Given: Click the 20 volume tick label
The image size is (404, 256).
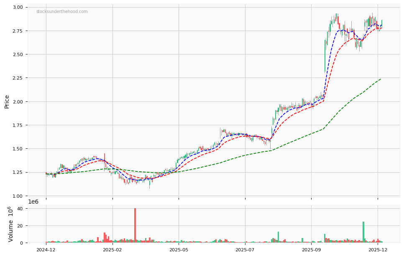Looking at the screenshot, I should (20, 225).
